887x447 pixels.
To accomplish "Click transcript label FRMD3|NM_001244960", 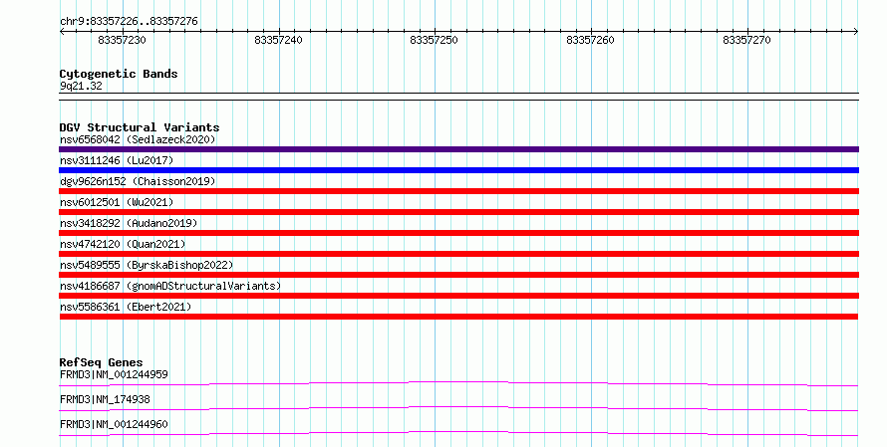I will [114, 424].
